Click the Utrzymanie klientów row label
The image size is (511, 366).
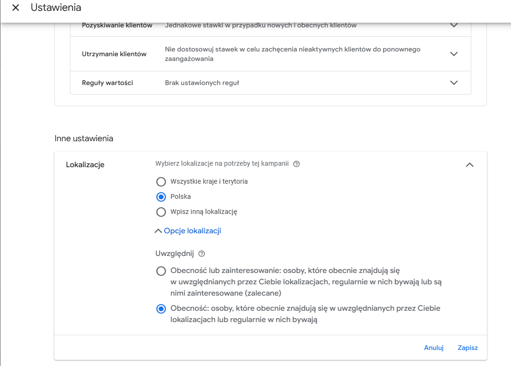114,54
